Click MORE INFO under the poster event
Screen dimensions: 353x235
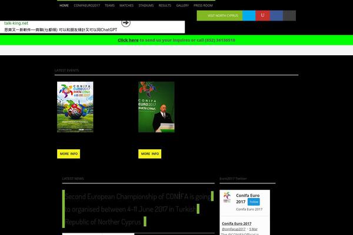[x=68, y=154]
